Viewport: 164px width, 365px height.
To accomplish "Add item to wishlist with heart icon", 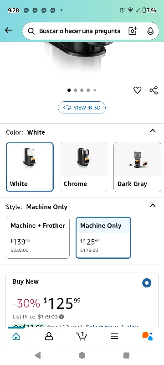I will pyautogui.click(x=137, y=90).
